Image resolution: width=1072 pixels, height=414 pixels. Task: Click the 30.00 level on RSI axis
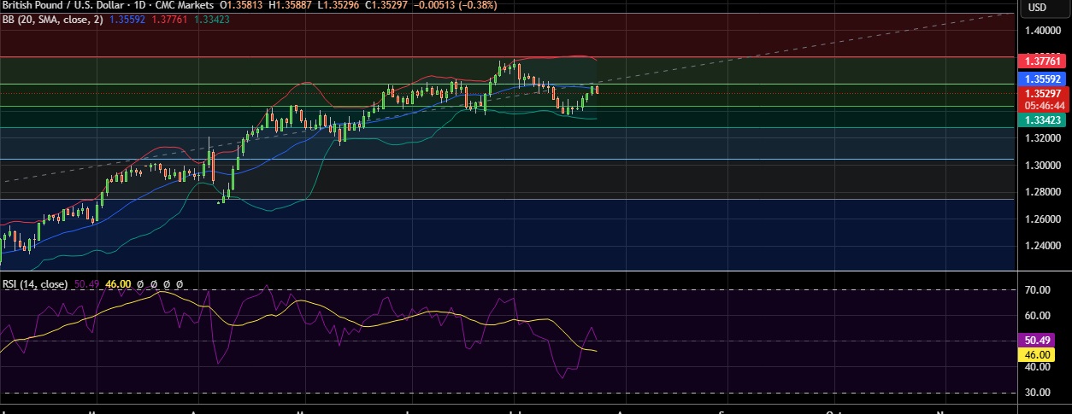[x=1038, y=393]
